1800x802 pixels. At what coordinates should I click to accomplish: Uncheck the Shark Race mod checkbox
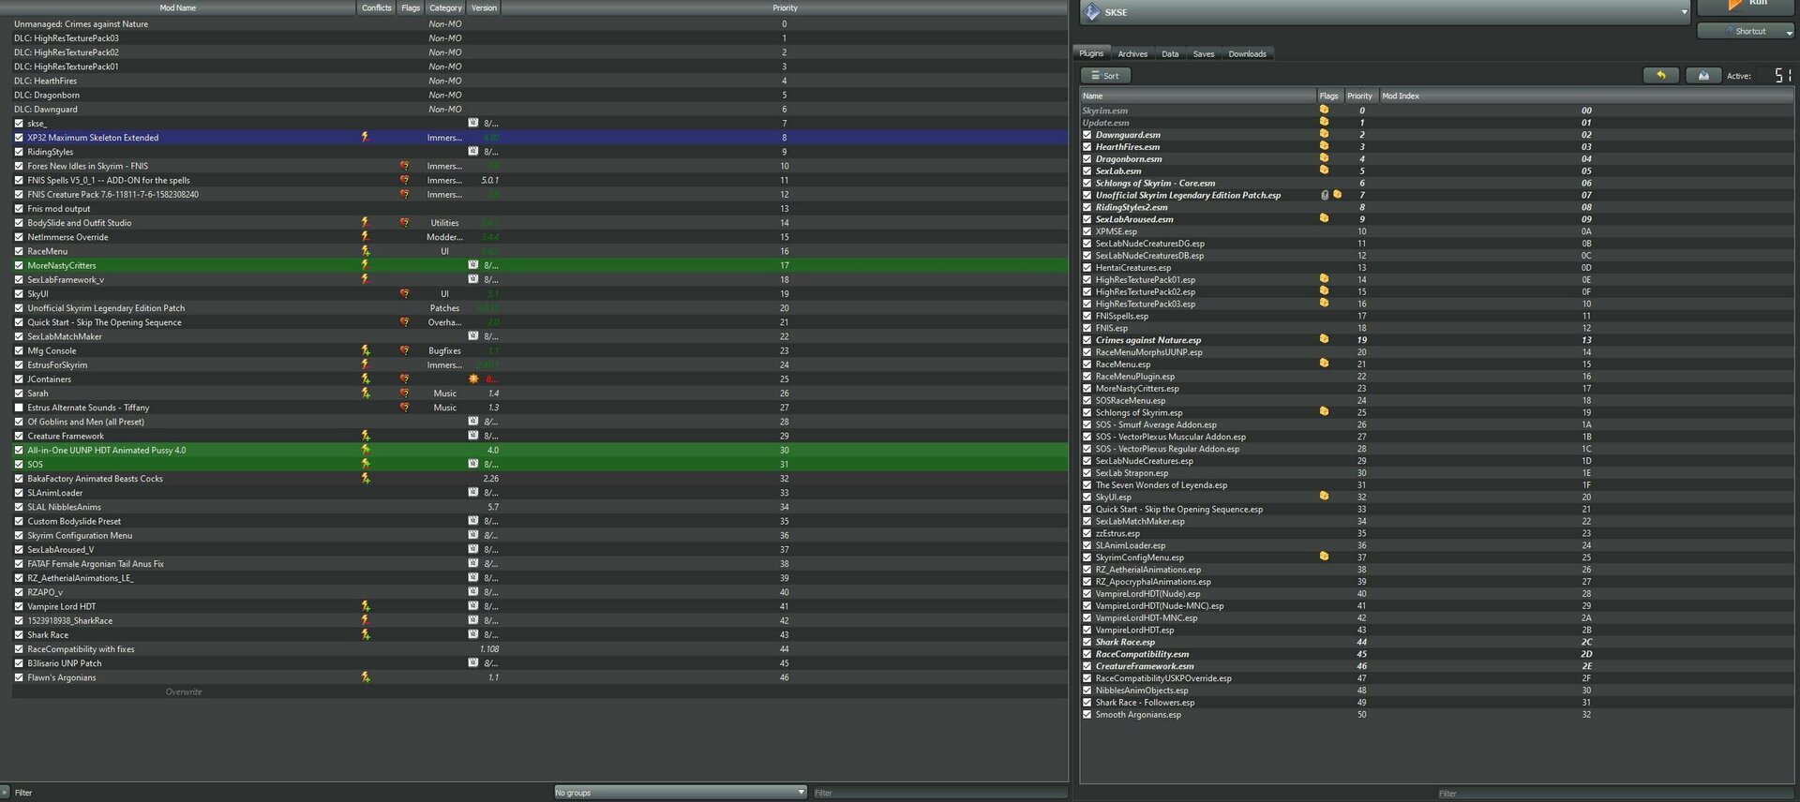(x=19, y=635)
